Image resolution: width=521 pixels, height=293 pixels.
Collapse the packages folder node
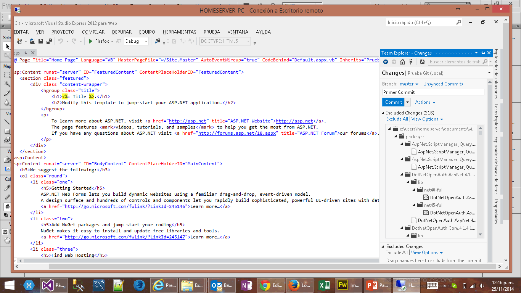(396, 136)
